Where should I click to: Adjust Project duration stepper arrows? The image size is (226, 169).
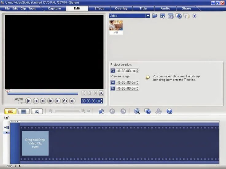[x=138, y=71]
